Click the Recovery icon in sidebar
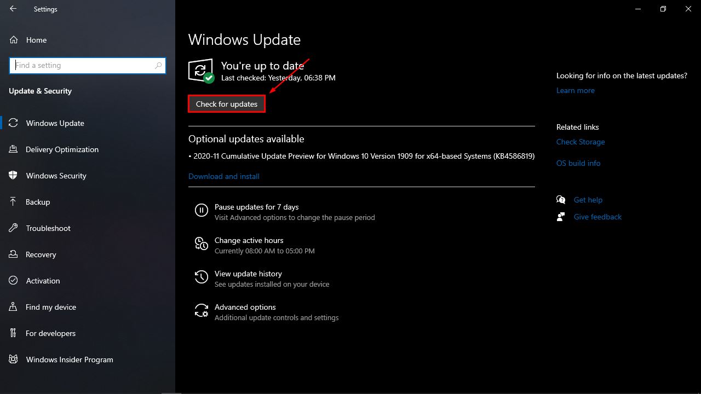Image resolution: width=701 pixels, height=394 pixels. pyautogui.click(x=14, y=254)
